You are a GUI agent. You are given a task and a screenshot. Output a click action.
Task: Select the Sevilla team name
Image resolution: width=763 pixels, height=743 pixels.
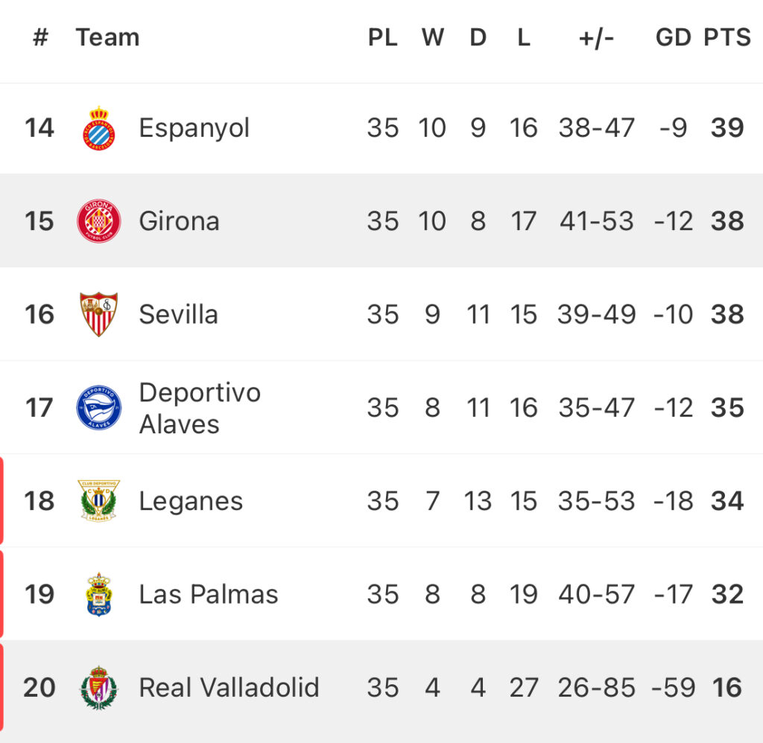(178, 314)
